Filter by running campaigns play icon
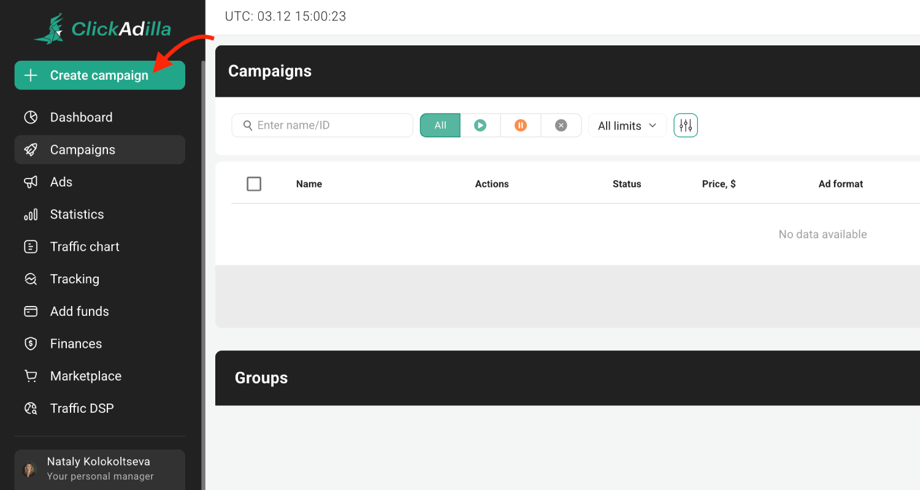 [x=480, y=125]
